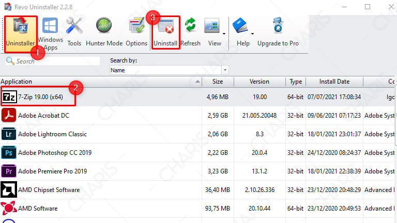Click the Uninstall toolbar icon
This screenshot has height=223, width=397.
165,26
